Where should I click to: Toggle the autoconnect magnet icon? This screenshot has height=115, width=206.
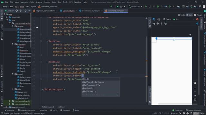click(x=165, y=24)
